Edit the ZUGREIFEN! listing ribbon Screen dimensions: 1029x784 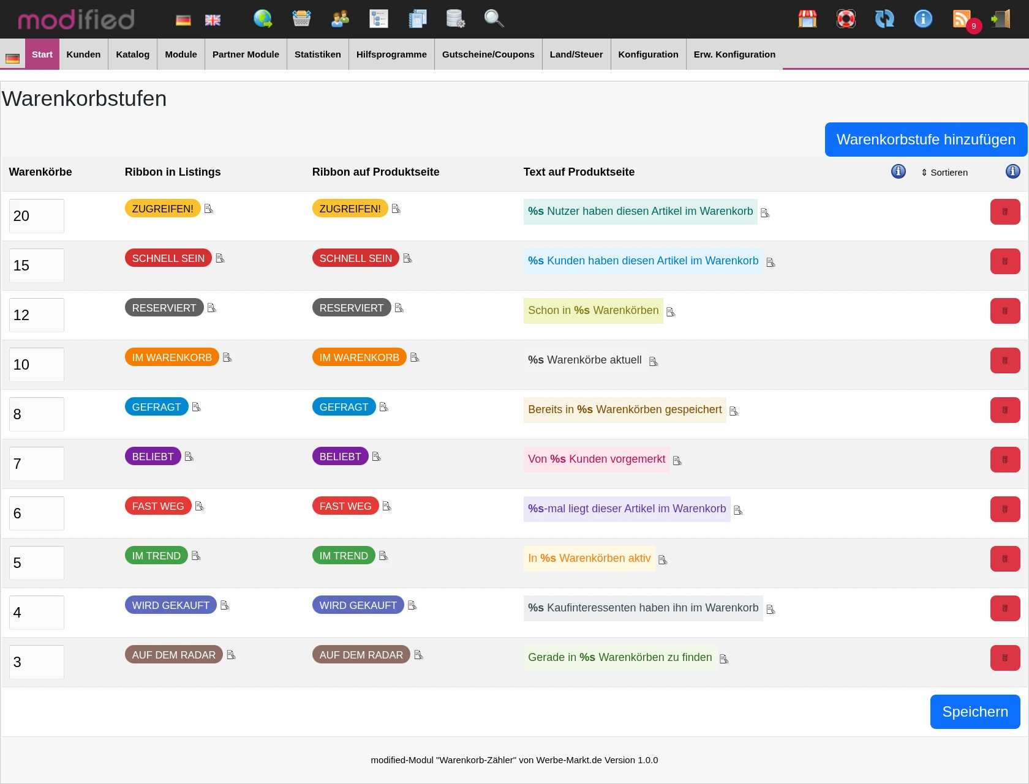pos(208,209)
